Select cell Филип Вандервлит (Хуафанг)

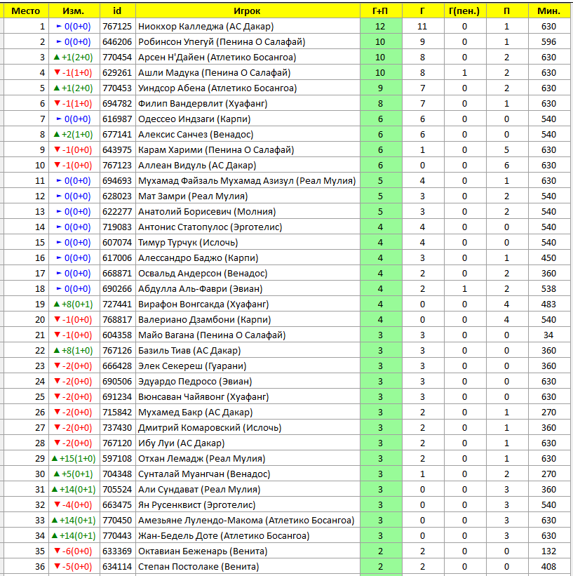(x=248, y=104)
